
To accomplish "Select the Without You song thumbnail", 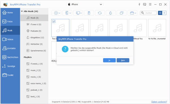I will click(138, 28).
